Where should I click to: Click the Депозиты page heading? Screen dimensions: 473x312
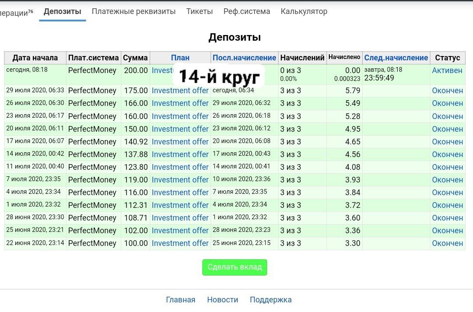(x=235, y=37)
